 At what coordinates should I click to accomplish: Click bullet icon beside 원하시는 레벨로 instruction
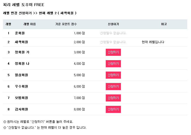[x=5, y=122]
